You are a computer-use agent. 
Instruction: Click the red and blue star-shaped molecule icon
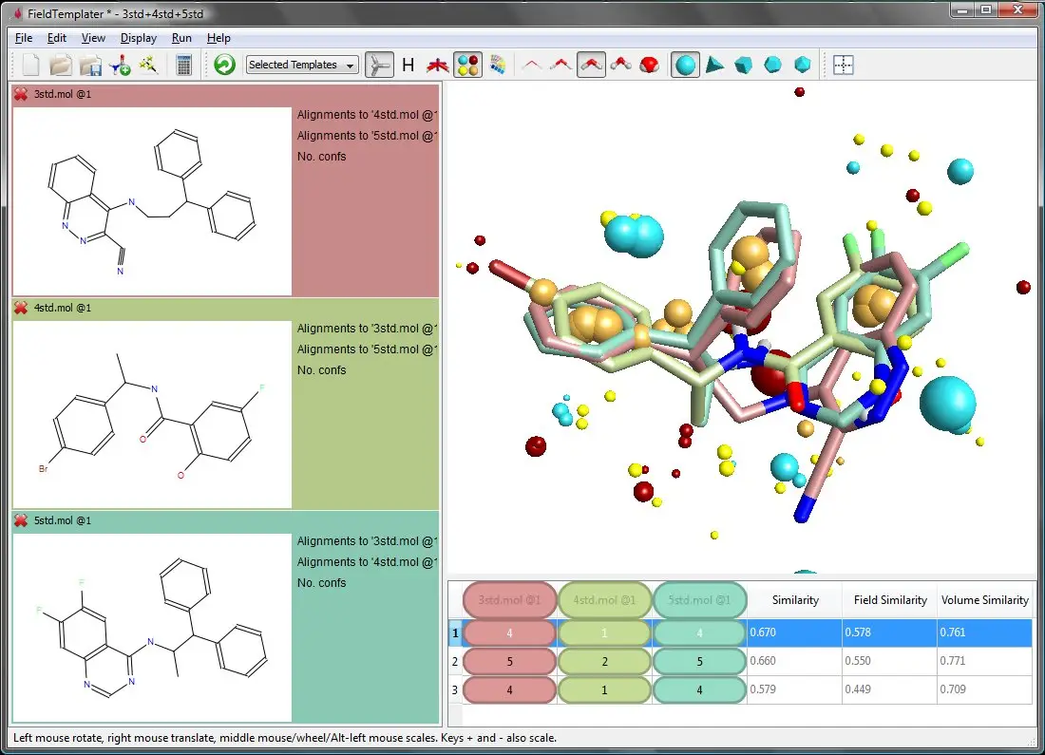tap(438, 65)
